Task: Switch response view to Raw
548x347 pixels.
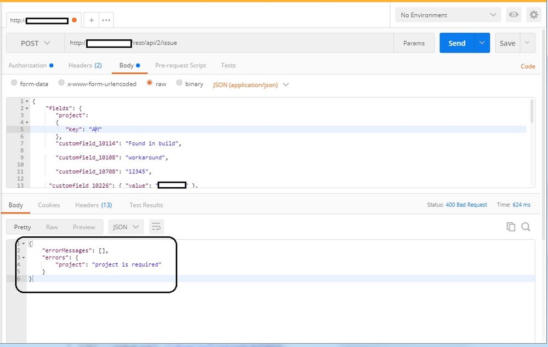Action: point(52,227)
